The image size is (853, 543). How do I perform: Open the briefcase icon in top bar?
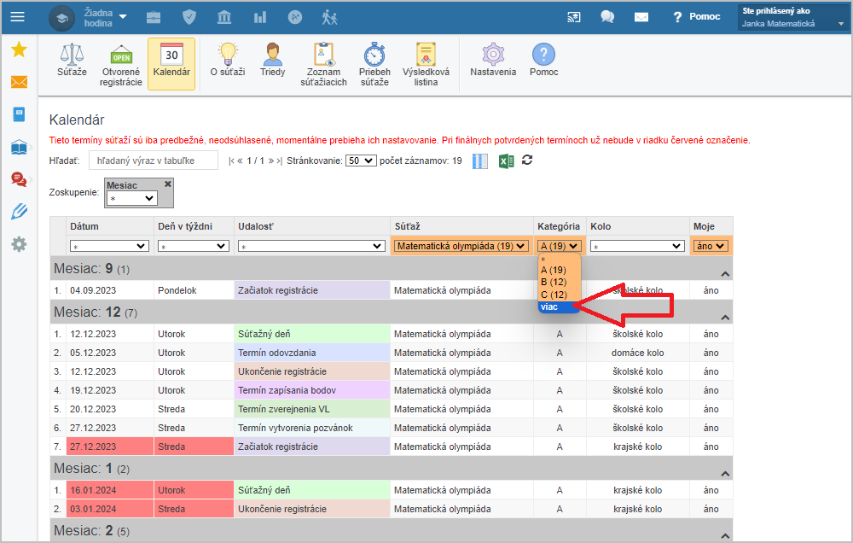154,17
